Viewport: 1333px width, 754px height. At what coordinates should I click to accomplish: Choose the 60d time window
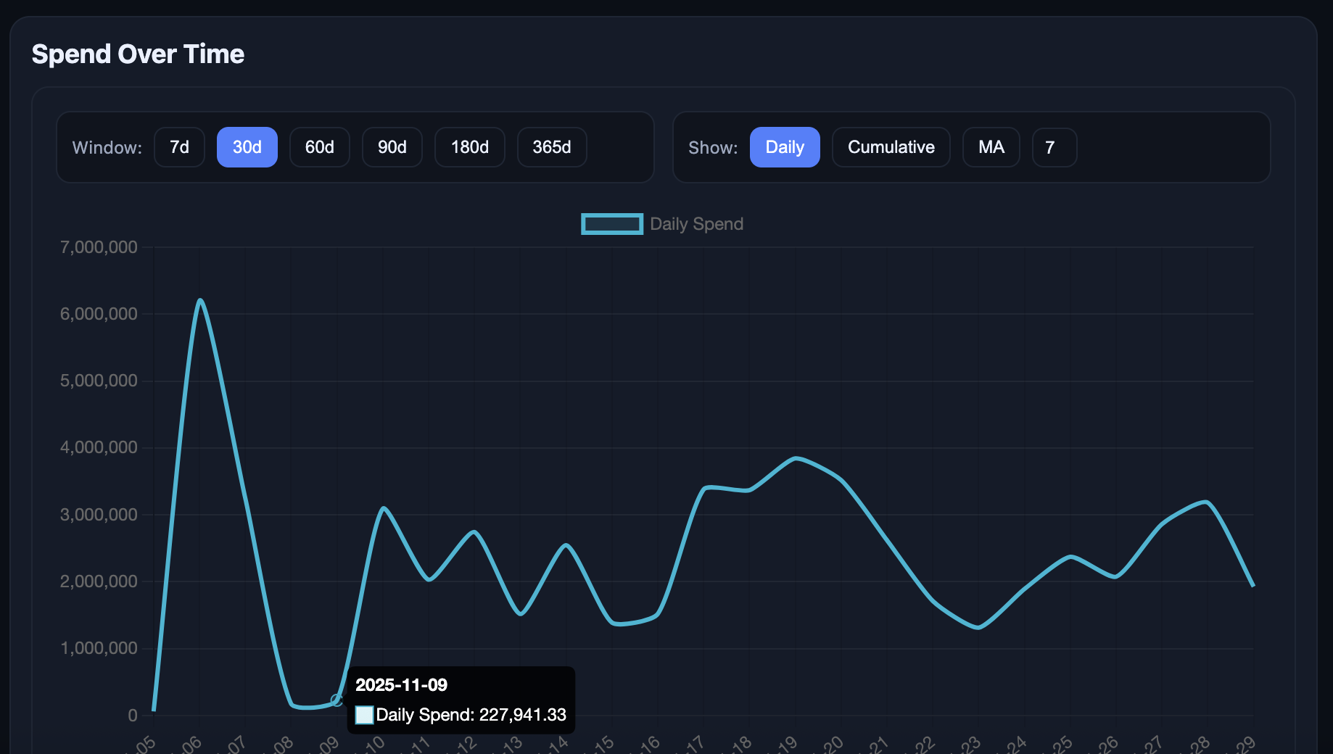tap(319, 147)
